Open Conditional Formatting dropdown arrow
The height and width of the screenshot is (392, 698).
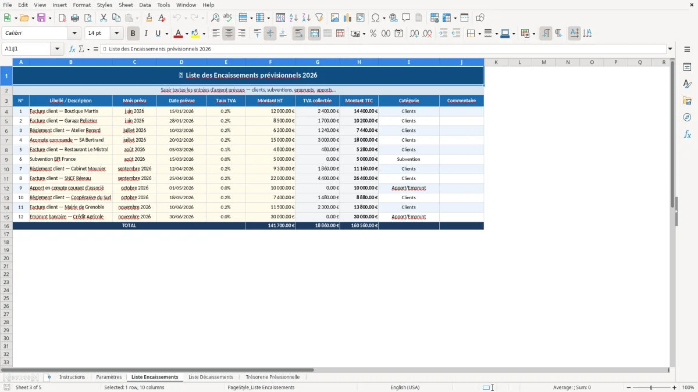(533, 34)
